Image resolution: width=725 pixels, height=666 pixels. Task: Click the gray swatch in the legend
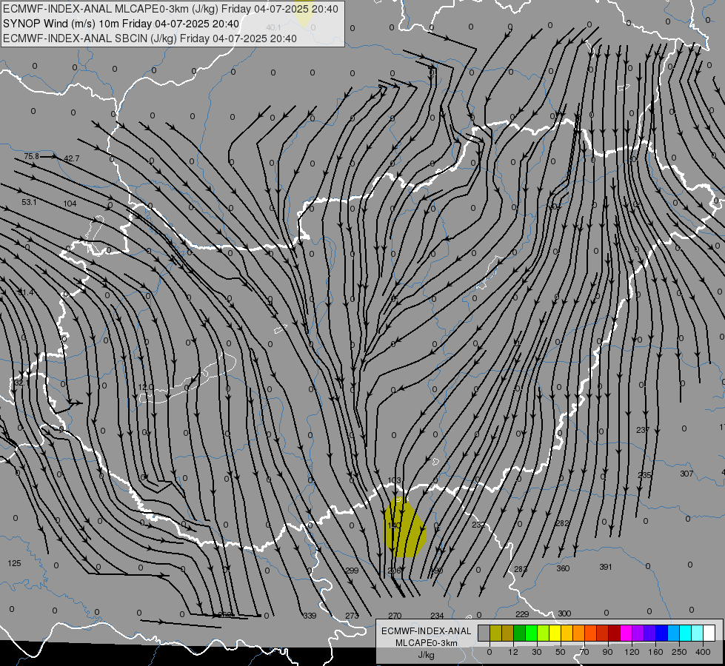(484, 633)
